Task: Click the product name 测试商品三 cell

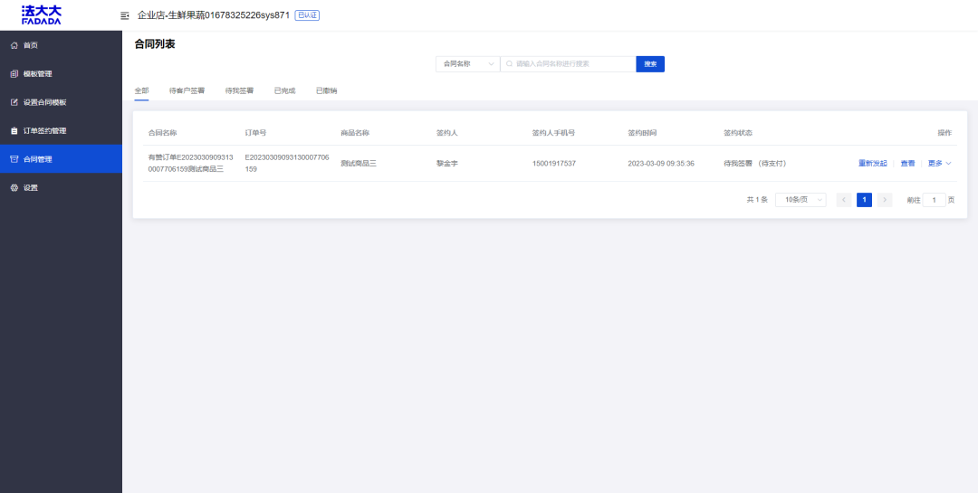Action: 359,164
